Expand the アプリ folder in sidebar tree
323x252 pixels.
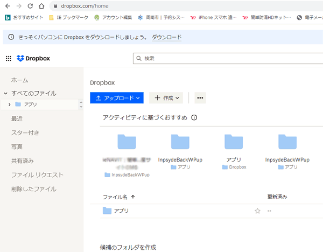[x=10, y=104]
